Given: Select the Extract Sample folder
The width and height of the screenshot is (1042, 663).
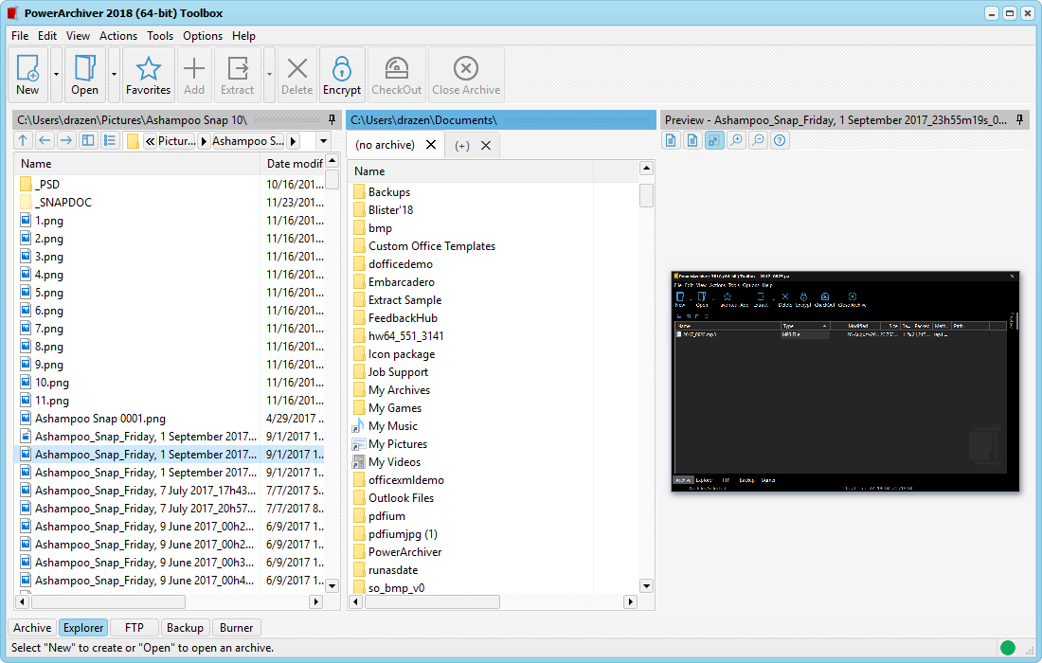Looking at the screenshot, I should pyautogui.click(x=404, y=300).
